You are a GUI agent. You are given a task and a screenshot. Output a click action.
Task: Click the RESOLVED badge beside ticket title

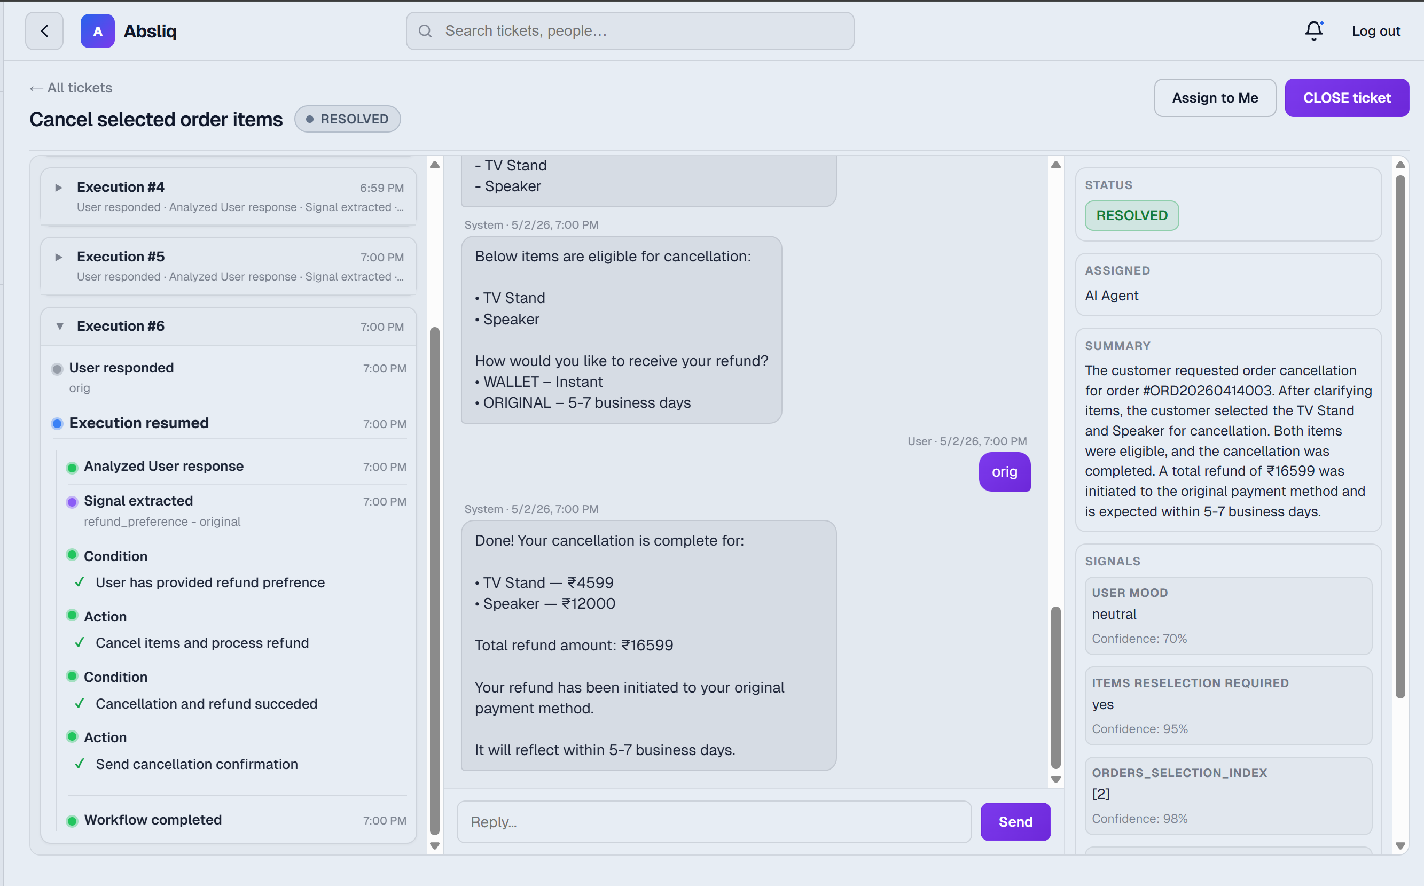tap(347, 119)
